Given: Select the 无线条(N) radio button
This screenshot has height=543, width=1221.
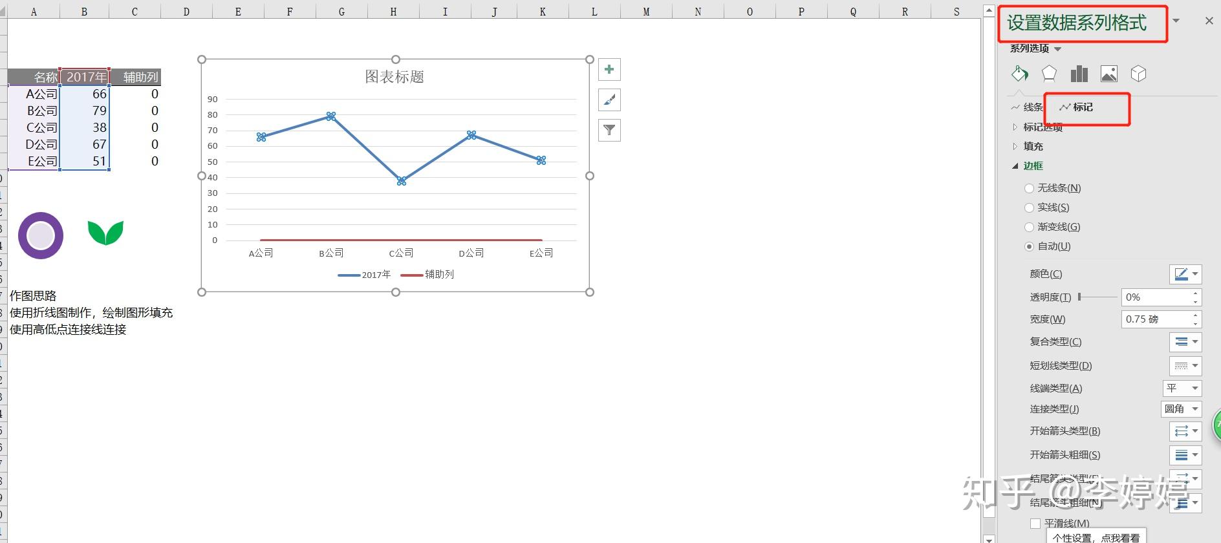Looking at the screenshot, I should tap(1030, 188).
